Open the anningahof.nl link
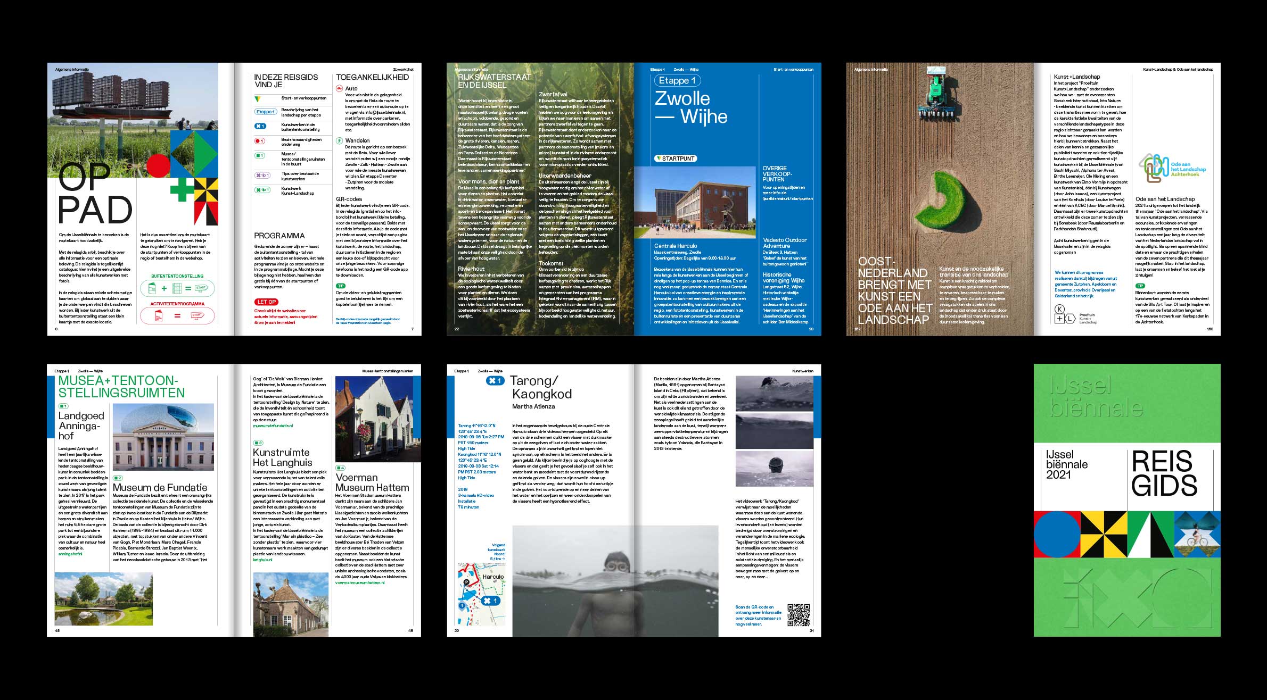 coord(70,554)
